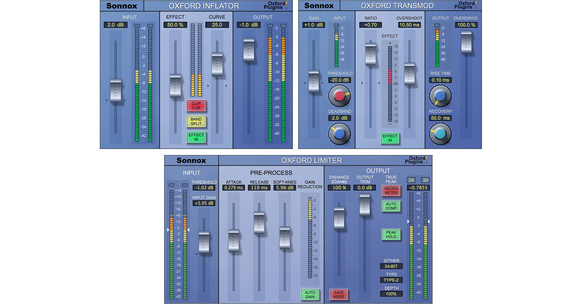
Task: Click the Inflator input 2.0 dB value field
Action: [x=115, y=25]
